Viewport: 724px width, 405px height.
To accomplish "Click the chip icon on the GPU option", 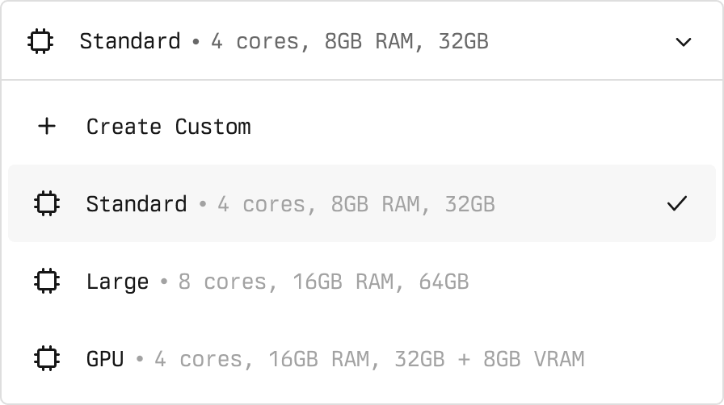I will click(48, 358).
